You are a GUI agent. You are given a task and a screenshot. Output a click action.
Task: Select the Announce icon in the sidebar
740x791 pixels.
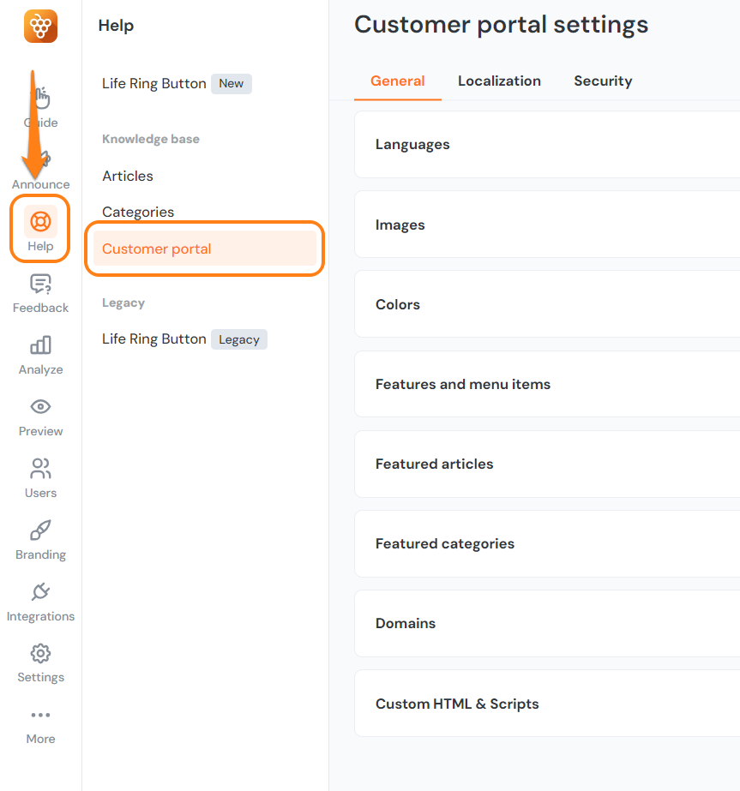(40, 169)
